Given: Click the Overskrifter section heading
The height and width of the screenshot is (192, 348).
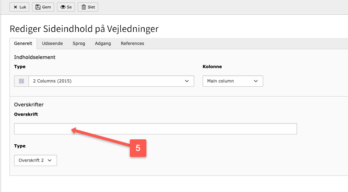Looking at the screenshot, I should 29,105.
